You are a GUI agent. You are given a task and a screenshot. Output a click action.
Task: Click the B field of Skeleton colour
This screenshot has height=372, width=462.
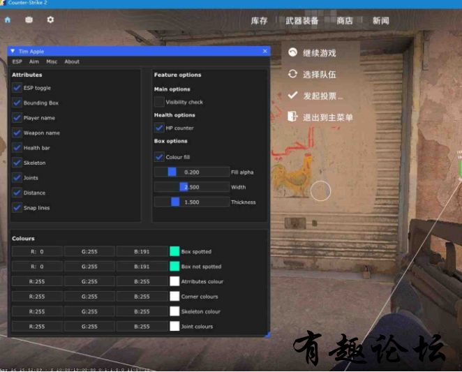pos(142,311)
